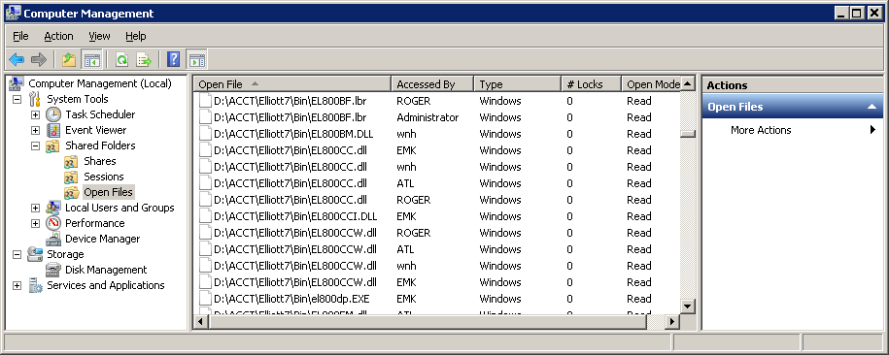Click the vertical scrollbar thumb in file list

[688, 134]
